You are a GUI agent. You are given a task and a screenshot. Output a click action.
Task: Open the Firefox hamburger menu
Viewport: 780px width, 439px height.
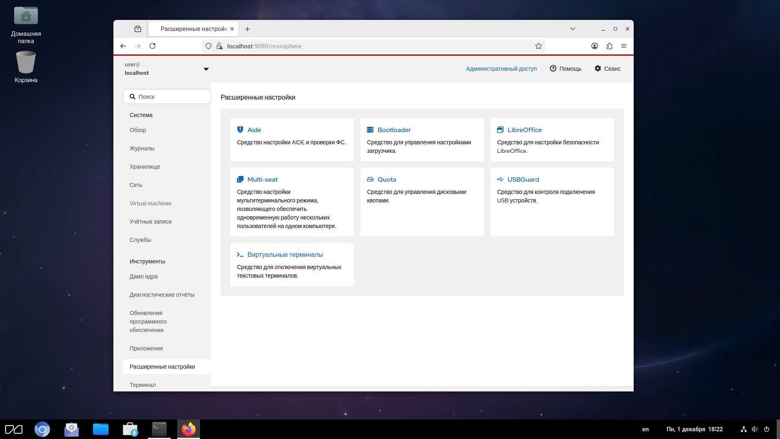[624, 46]
